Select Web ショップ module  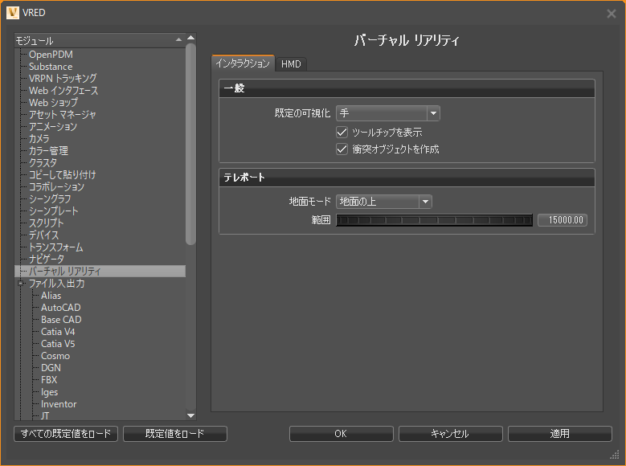[53, 103]
